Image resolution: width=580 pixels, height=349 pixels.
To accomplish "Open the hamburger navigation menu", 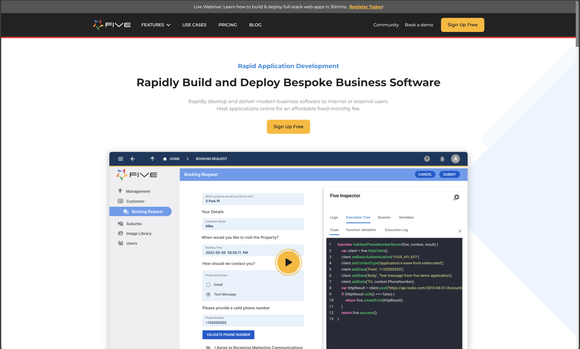I will [x=120, y=159].
